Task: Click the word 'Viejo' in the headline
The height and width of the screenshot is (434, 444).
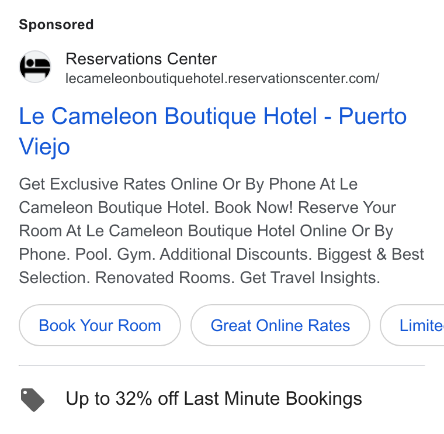Action: coord(44,147)
